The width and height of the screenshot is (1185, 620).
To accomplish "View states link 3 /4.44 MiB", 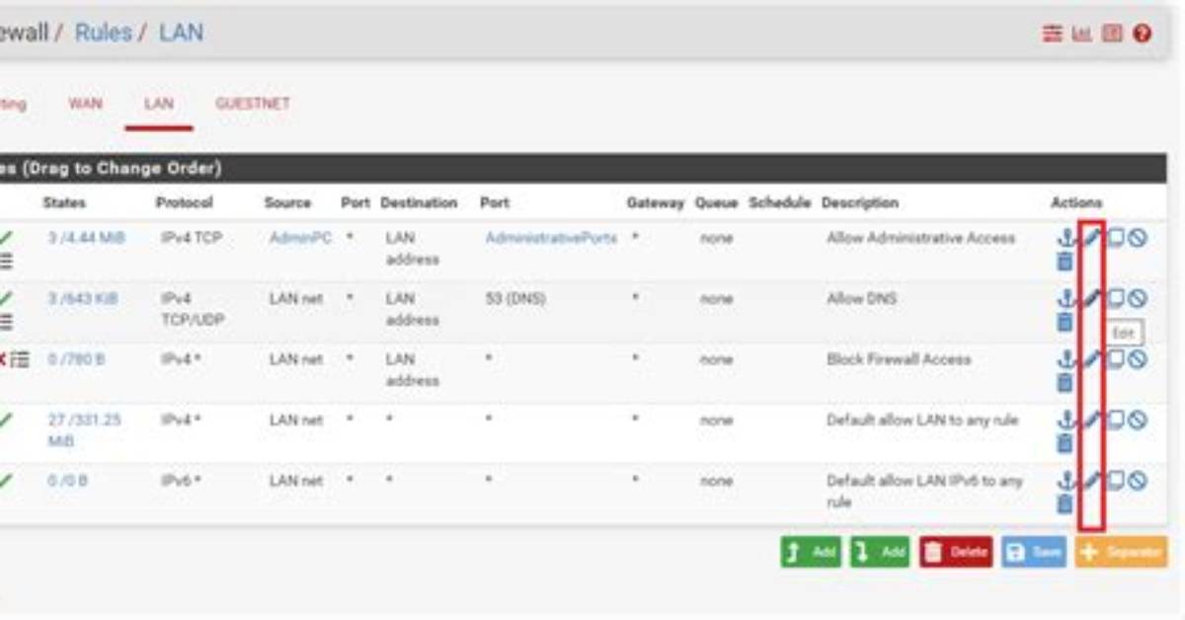I will pos(86,238).
